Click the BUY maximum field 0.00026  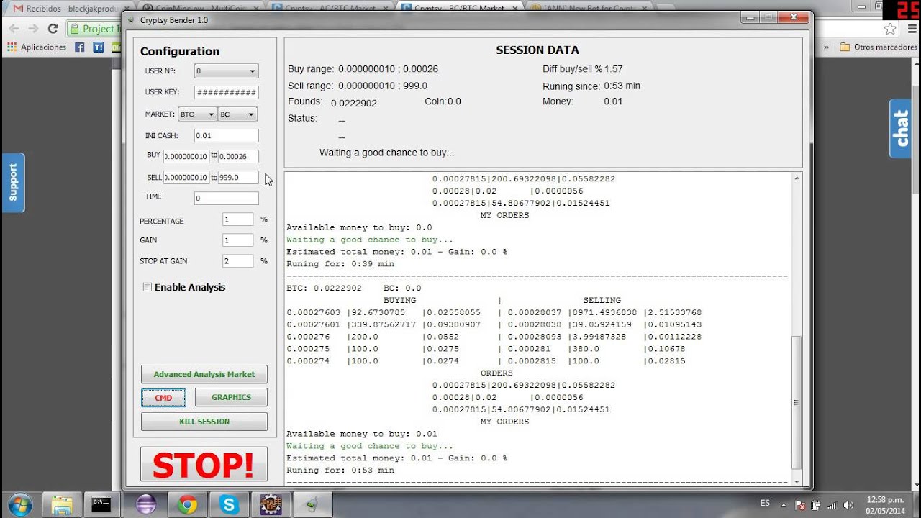(238, 156)
